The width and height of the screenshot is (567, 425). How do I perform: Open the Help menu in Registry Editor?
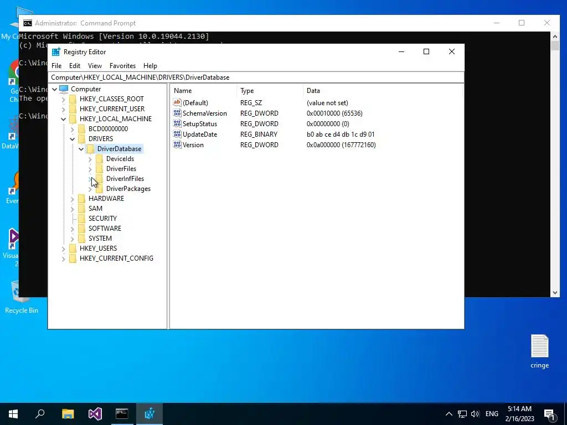[150, 66]
